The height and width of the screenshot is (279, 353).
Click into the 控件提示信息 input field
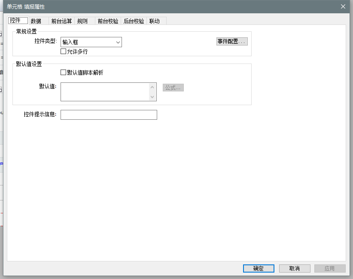pyautogui.click(x=109, y=115)
